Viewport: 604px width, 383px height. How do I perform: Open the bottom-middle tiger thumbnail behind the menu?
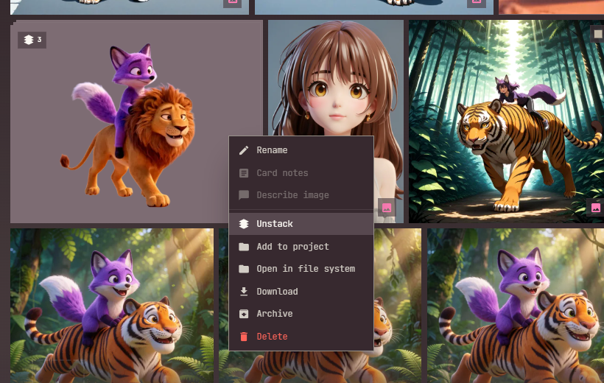coord(397,306)
